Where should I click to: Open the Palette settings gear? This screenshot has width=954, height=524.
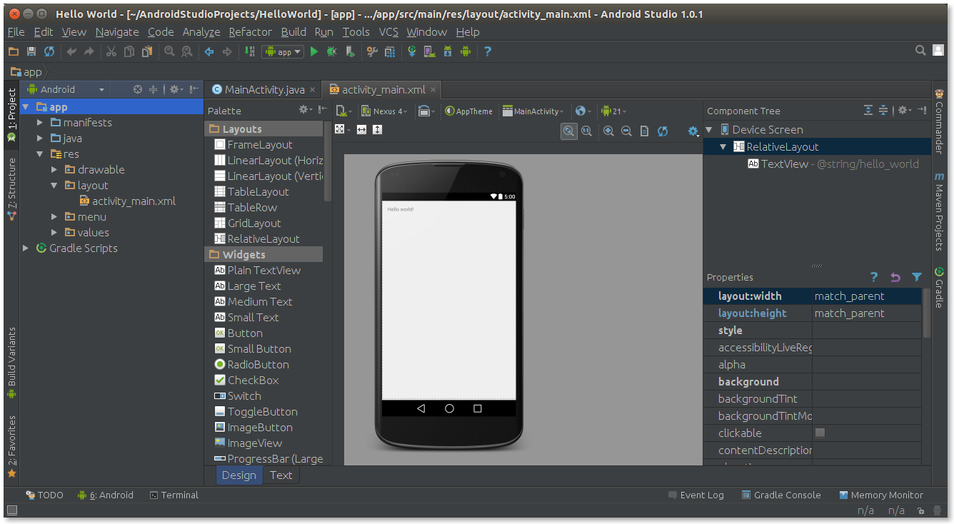tap(304, 111)
